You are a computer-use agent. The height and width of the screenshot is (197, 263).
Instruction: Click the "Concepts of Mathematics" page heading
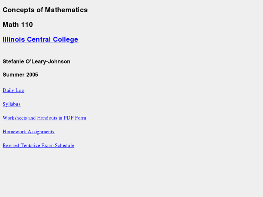point(45,10)
